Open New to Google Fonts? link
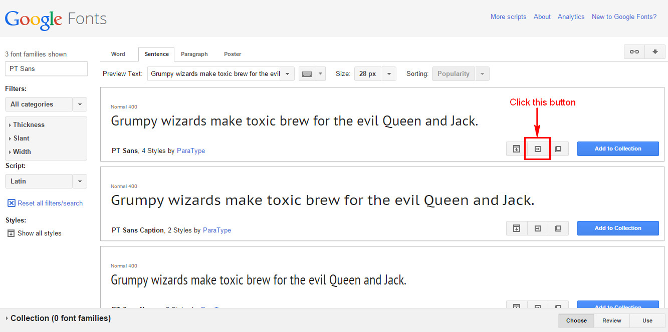 click(624, 17)
